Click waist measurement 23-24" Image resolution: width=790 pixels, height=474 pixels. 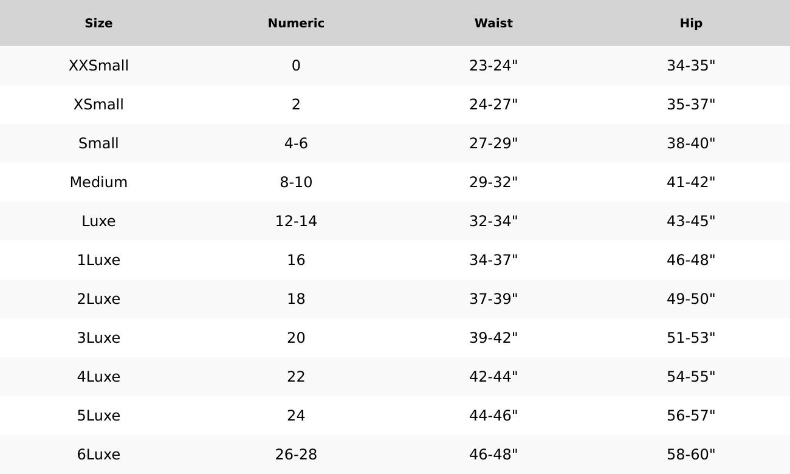pos(493,66)
